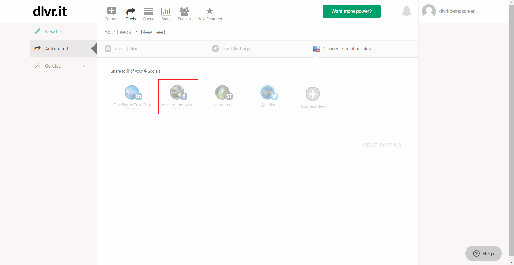This screenshot has height=265, width=514.
Task: Open the dlvr.it | blog step tab
Action: (x=121, y=49)
